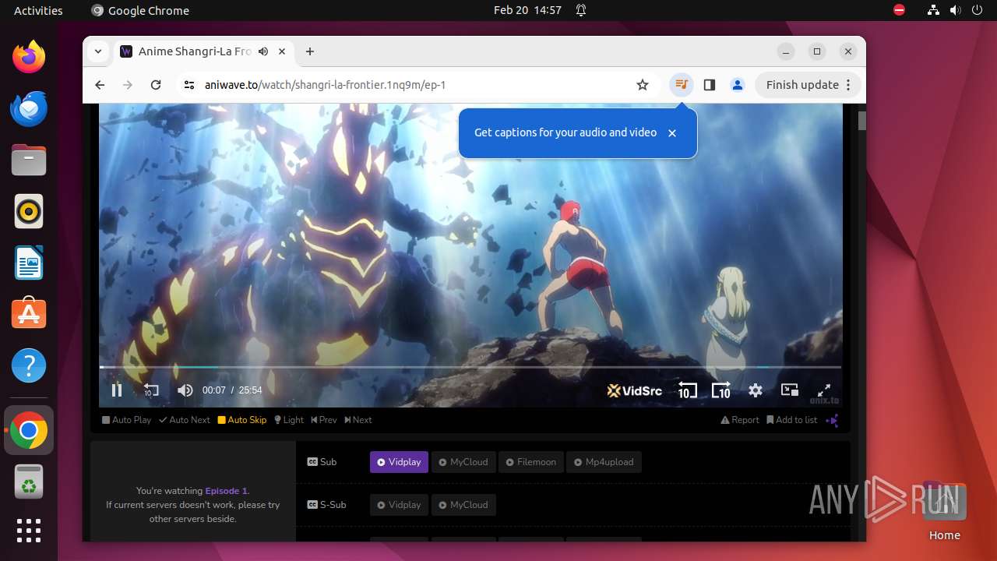This screenshot has height=561, width=997.
Task: Select S-Sub Vidplay server
Action: [399, 505]
